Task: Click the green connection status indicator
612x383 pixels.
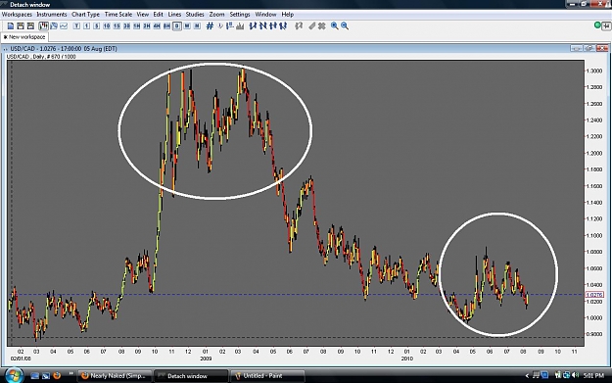Action: click(597, 25)
